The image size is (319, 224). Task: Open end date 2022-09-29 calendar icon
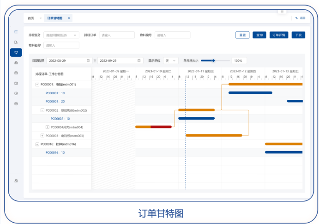point(139,61)
